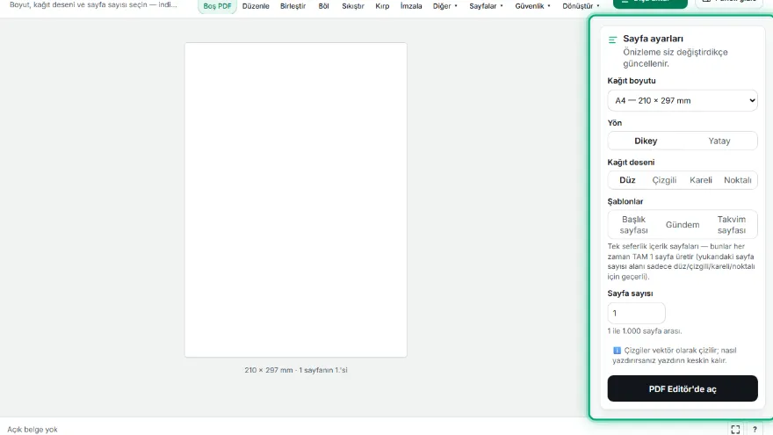Click the 'Sayfa ayarları' heading
The image size is (773, 435).
pos(653,39)
